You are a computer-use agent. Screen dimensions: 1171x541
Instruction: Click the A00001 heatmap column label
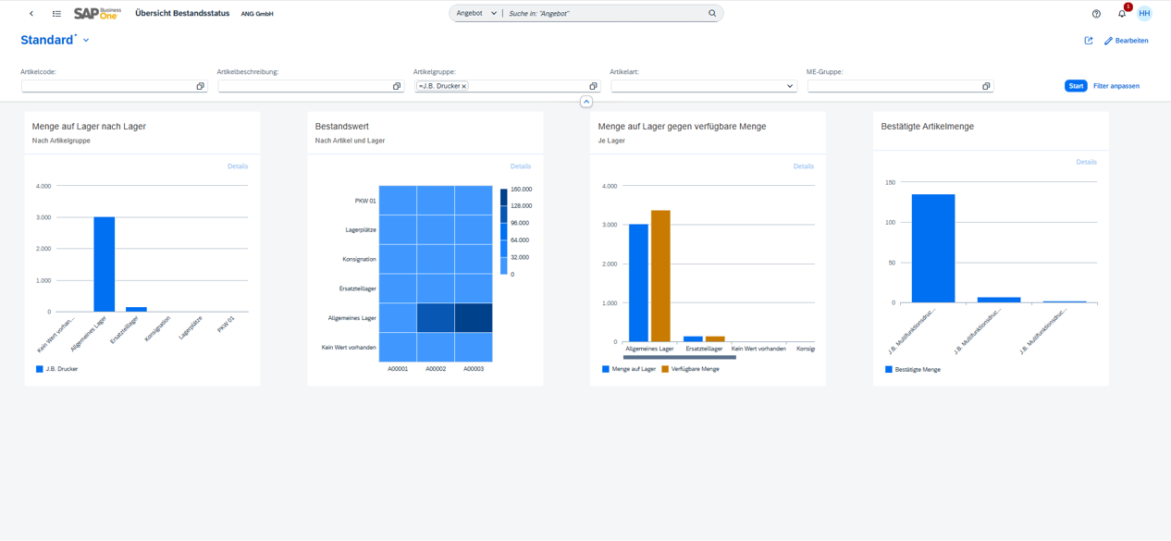(398, 369)
